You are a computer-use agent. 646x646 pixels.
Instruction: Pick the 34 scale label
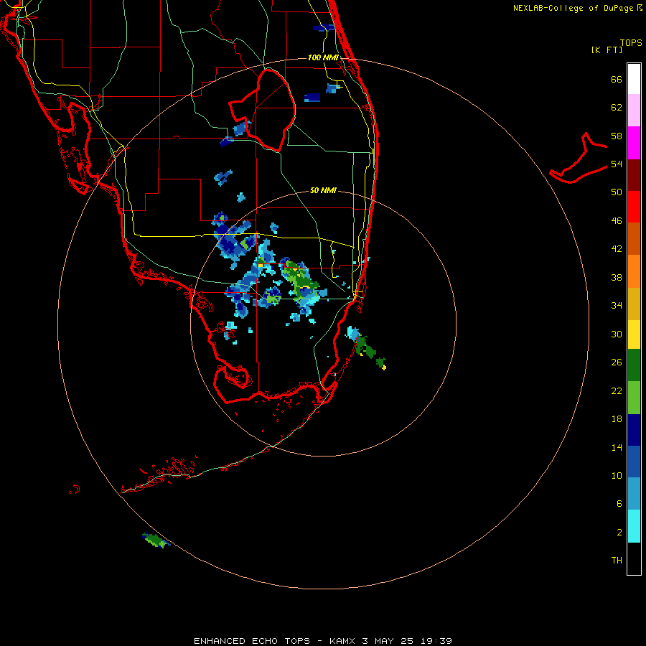(617, 306)
